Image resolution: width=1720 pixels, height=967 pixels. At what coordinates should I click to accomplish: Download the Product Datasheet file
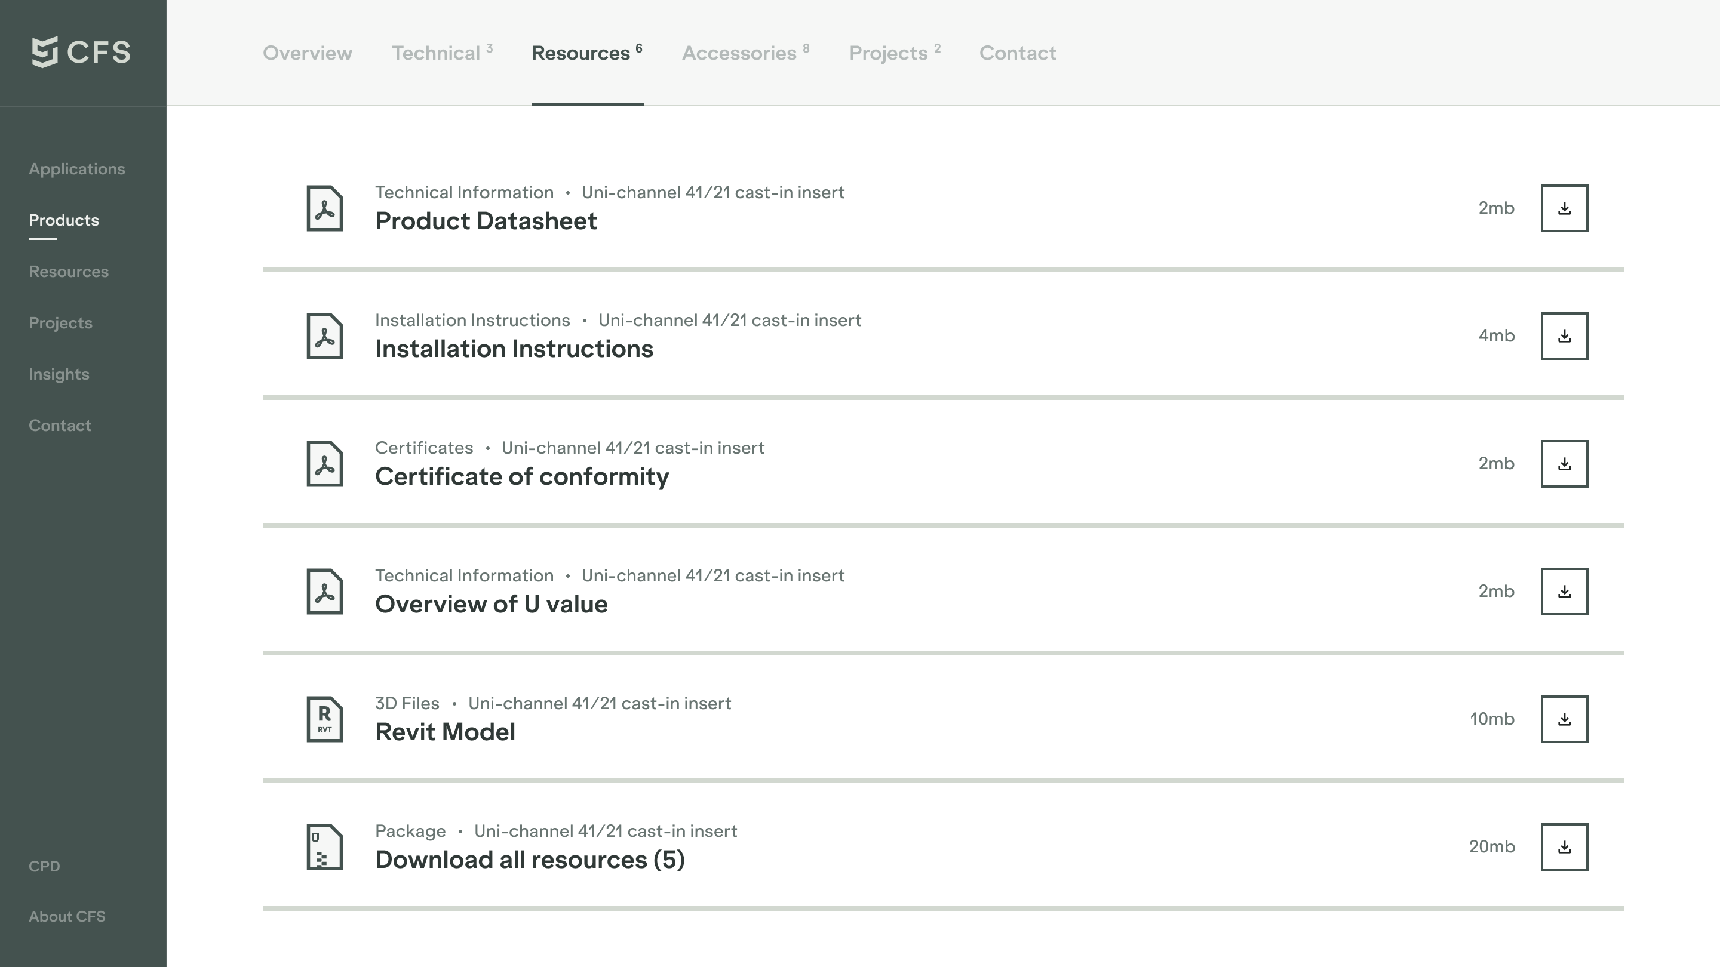[1564, 208]
